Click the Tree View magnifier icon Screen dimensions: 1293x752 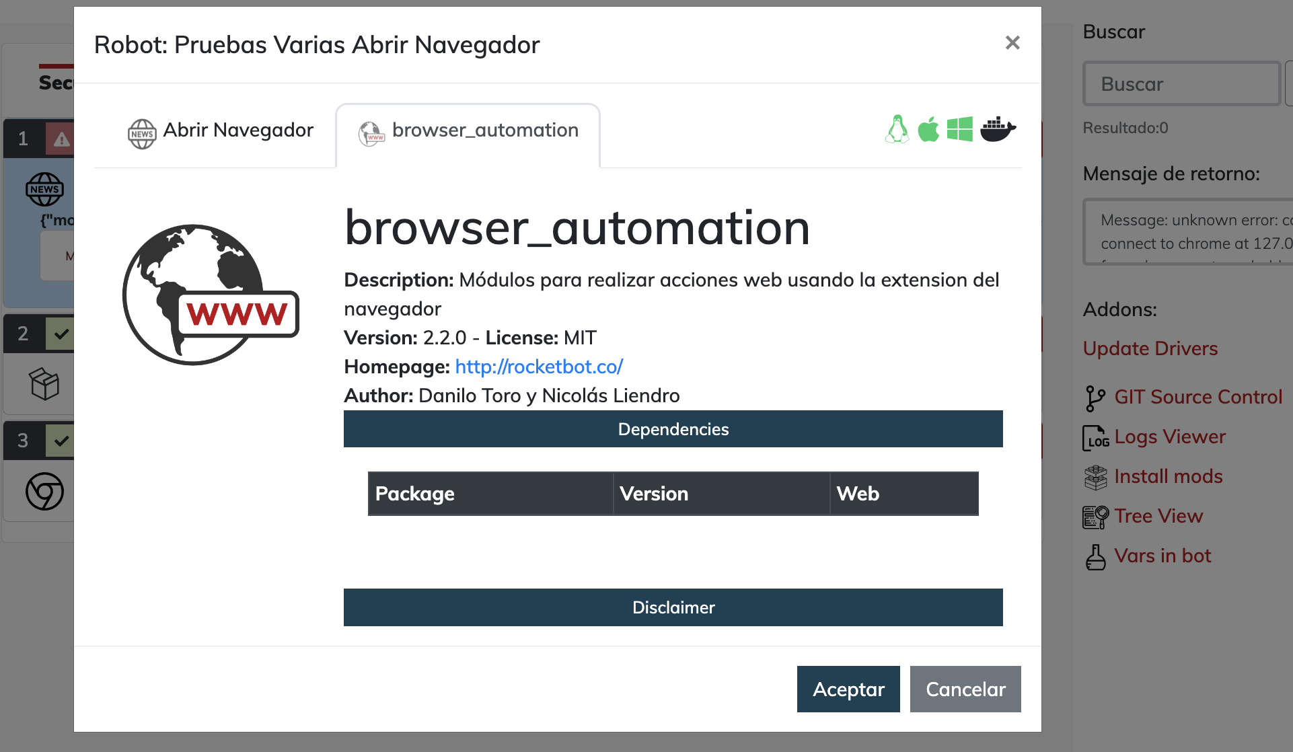coord(1095,517)
